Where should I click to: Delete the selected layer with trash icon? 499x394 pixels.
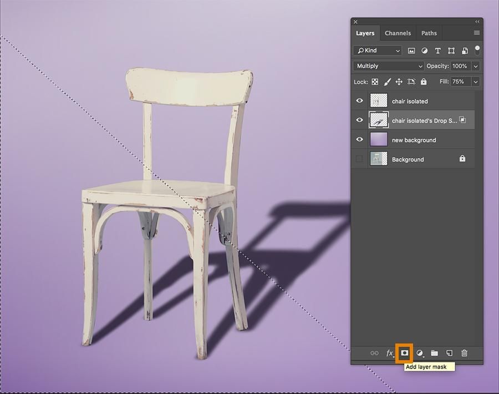[464, 353]
